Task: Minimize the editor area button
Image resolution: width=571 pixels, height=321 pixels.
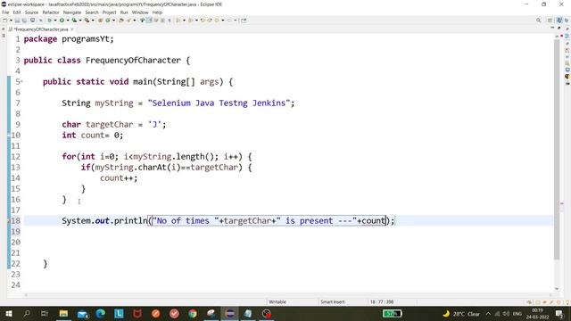Action: coord(552,28)
